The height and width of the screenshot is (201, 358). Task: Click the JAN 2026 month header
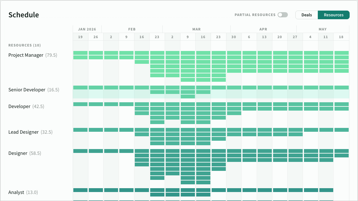[87, 29]
